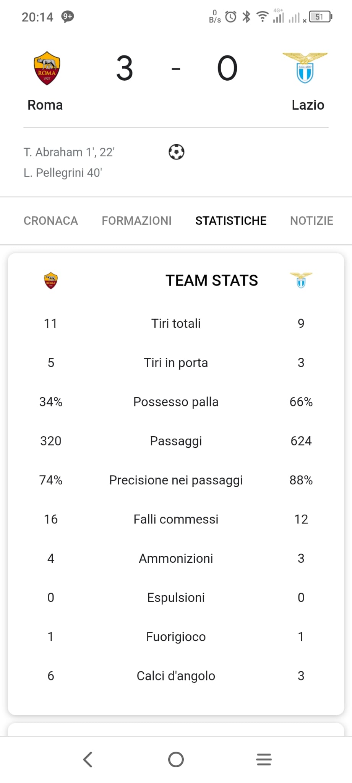
Task: Switch to the Cronaca tab
Action: coord(51,221)
